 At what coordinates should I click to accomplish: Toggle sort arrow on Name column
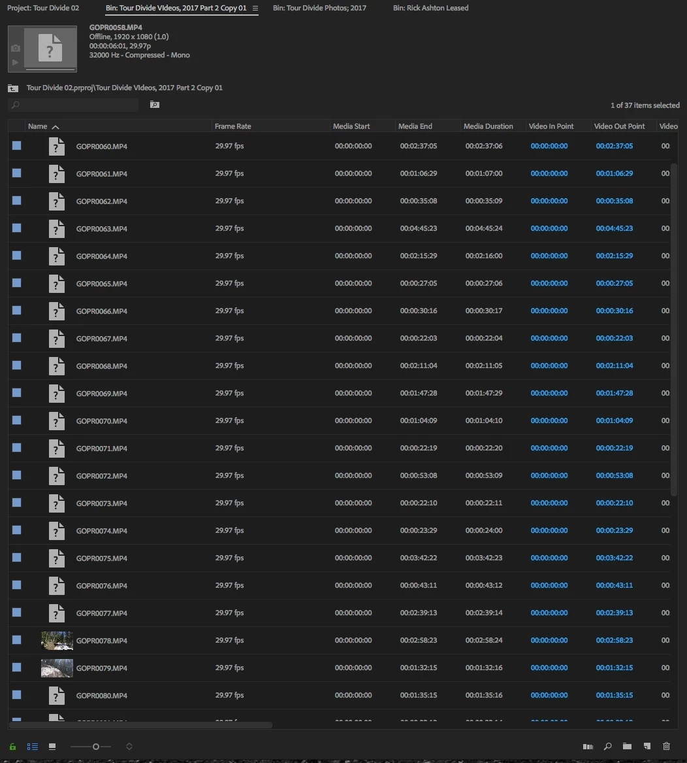[x=56, y=127]
